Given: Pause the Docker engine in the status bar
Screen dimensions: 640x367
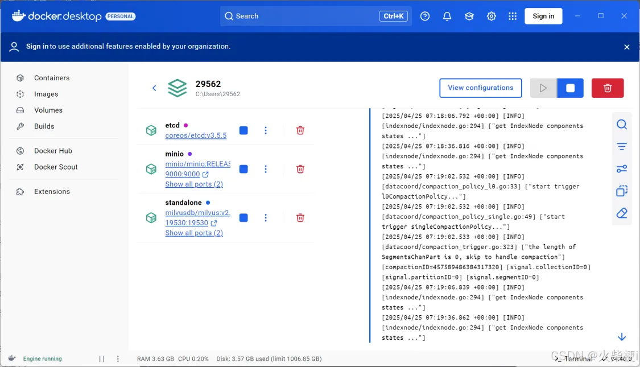Looking at the screenshot, I should (x=102, y=359).
